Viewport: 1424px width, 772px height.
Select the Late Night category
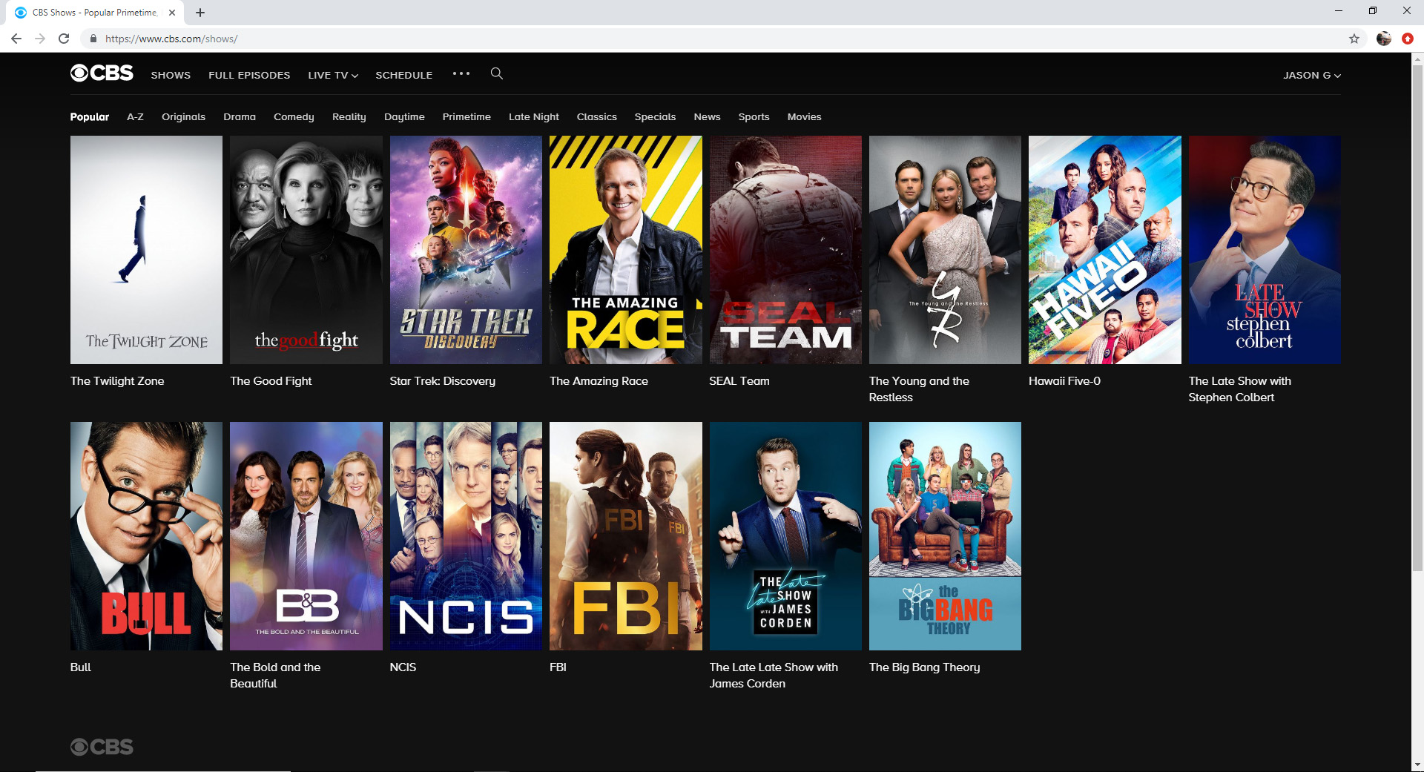534,116
